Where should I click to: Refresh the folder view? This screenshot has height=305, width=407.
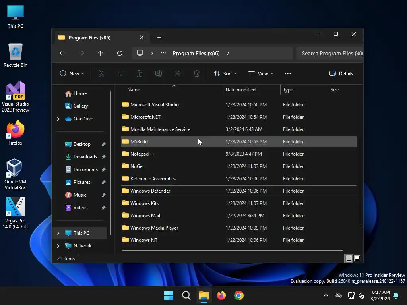pyautogui.click(x=120, y=53)
